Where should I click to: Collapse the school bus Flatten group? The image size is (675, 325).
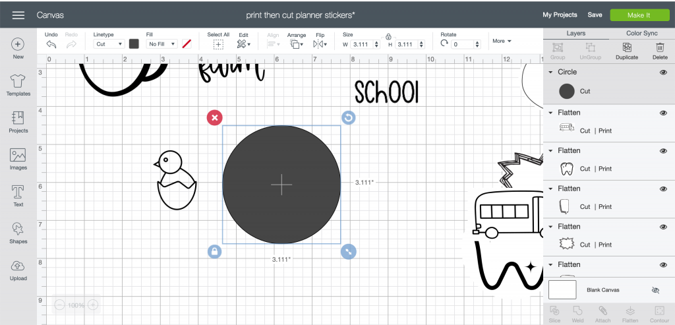click(x=550, y=113)
